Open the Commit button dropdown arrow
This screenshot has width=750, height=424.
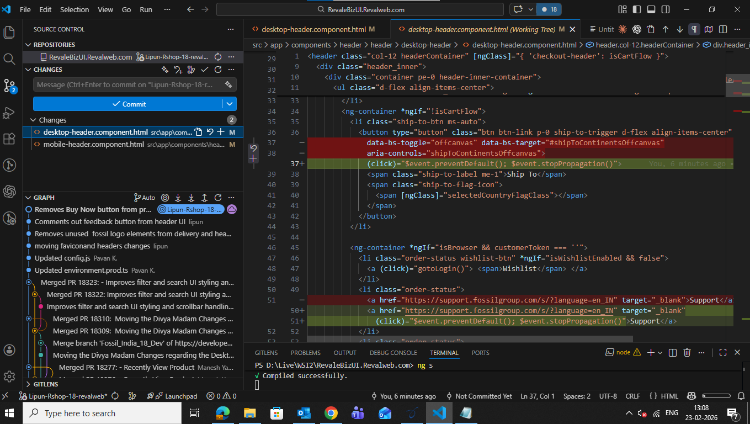point(230,104)
